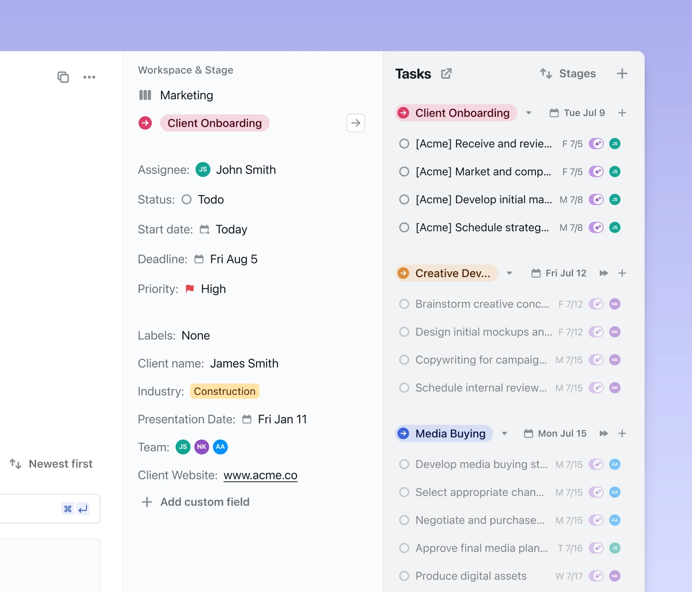
Task: Select the Construction industry tag
Action: (225, 391)
